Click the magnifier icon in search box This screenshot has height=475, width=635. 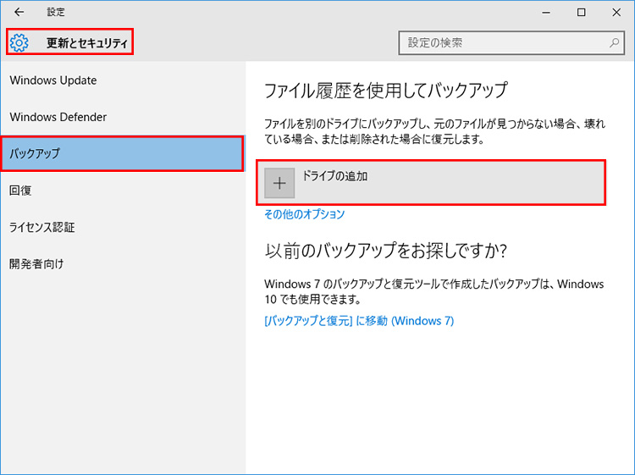tap(614, 42)
